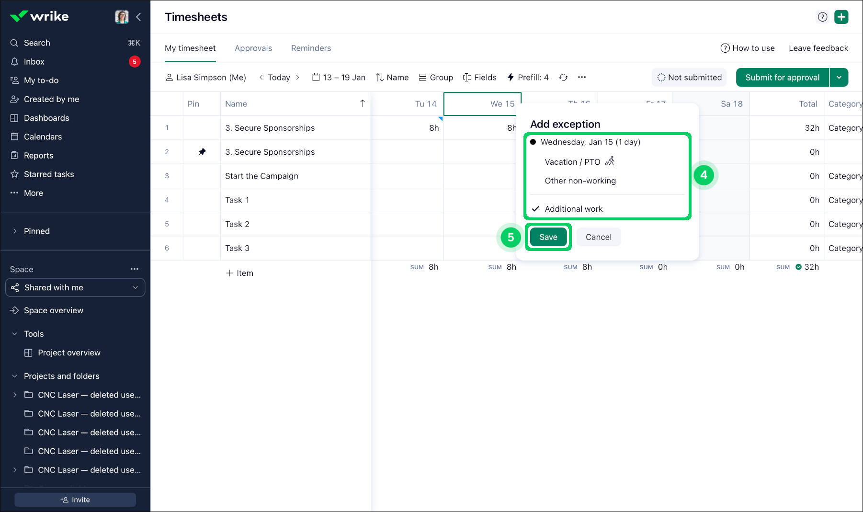
Task: Click the Search field in sidebar
Action: click(x=37, y=43)
